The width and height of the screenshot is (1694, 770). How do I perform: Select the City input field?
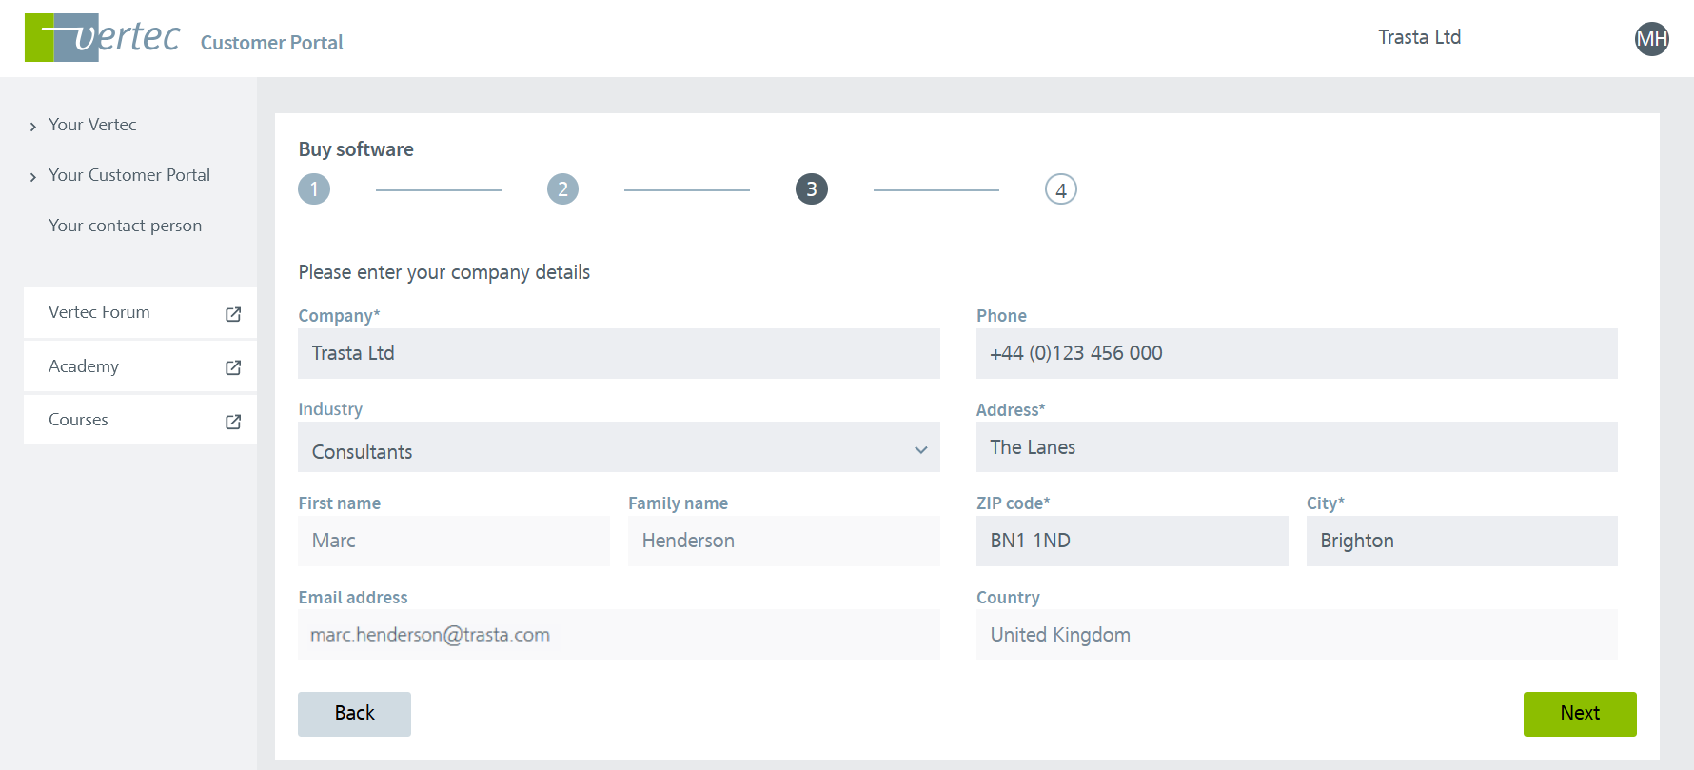click(1461, 542)
